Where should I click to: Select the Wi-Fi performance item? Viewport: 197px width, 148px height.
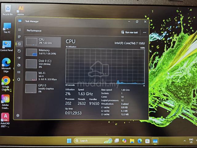42,76
